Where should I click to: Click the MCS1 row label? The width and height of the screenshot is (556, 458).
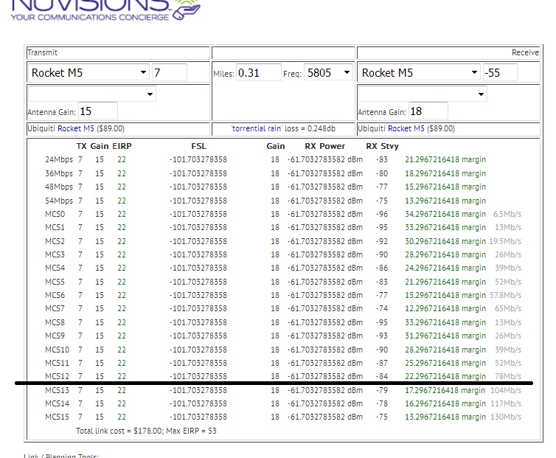pos(55,227)
